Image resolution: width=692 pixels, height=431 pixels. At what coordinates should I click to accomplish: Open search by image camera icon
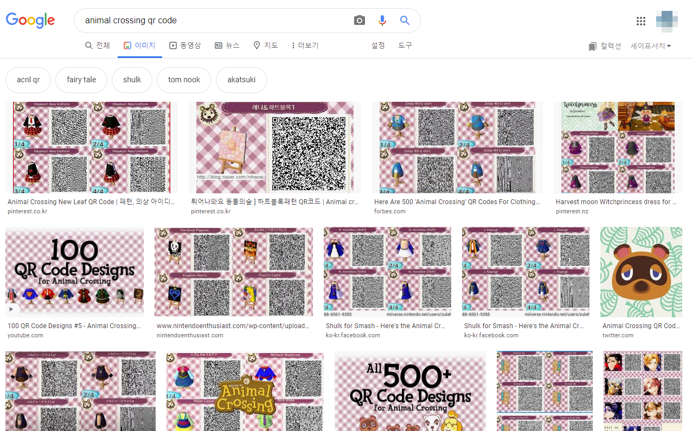coord(360,21)
